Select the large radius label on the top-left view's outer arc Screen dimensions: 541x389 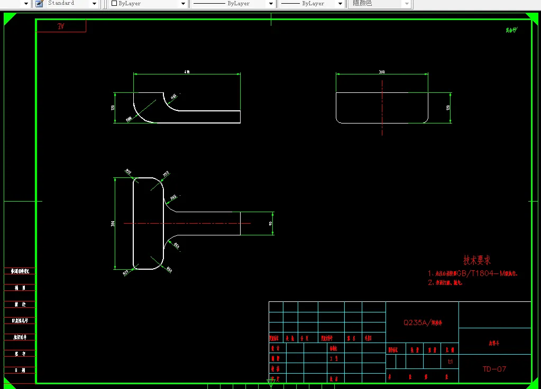129,119
